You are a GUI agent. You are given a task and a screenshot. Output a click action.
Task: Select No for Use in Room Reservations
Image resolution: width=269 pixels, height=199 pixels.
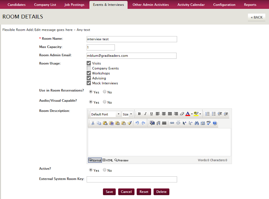coord(104,92)
